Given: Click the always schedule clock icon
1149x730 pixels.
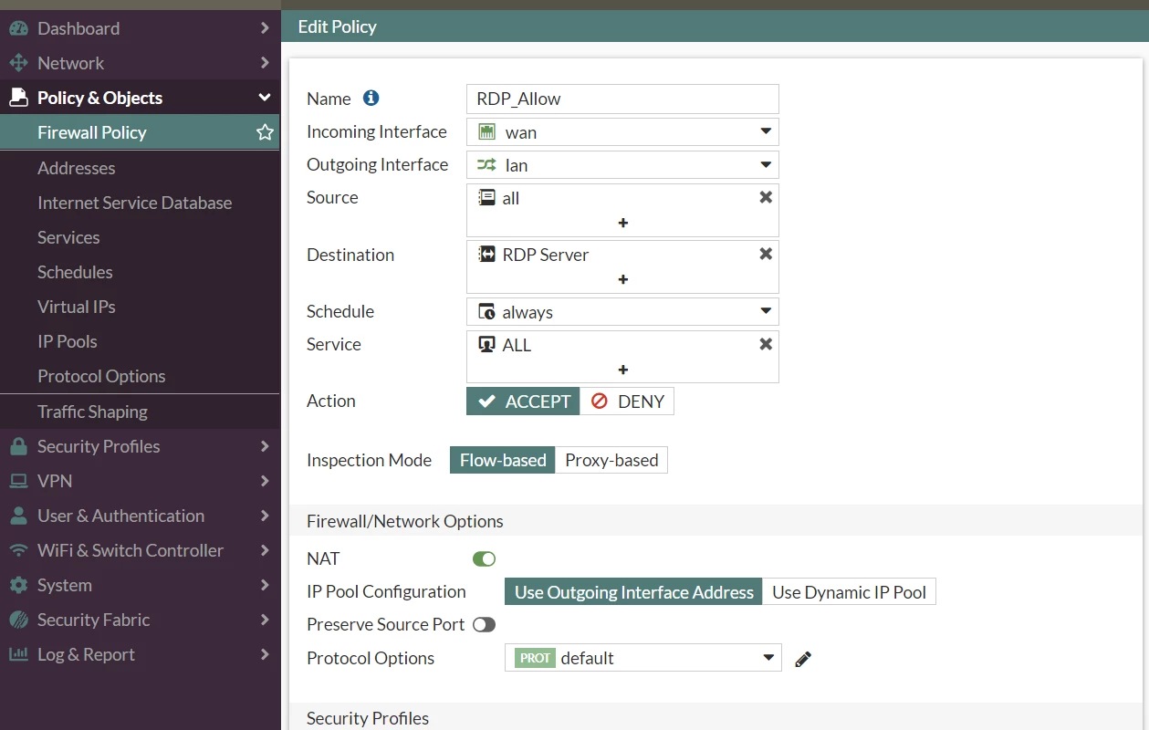Looking at the screenshot, I should click(486, 312).
